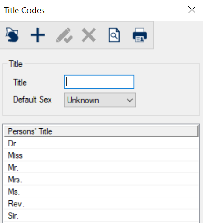Click the Title Codes window title
The height and width of the screenshot is (223, 203).
tap(24, 10)
